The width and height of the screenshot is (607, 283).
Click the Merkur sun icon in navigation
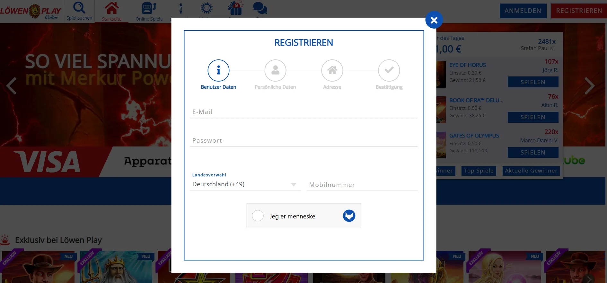(x=206, y=8)
